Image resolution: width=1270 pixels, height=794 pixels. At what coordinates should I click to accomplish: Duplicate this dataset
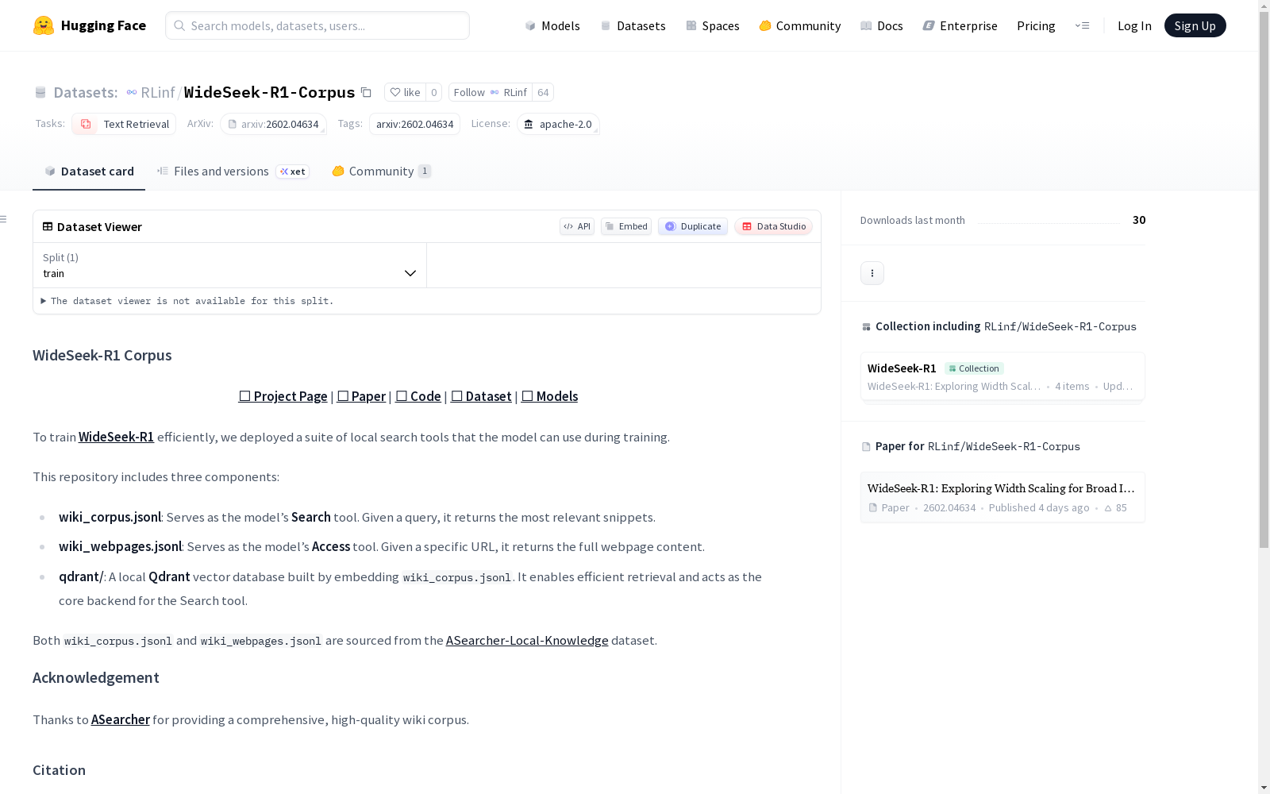coord(693,226)
